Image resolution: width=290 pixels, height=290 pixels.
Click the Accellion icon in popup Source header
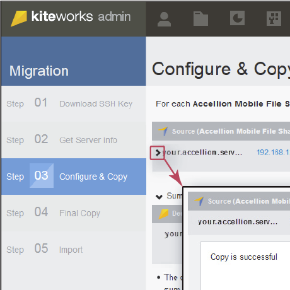tap(199, 201)
